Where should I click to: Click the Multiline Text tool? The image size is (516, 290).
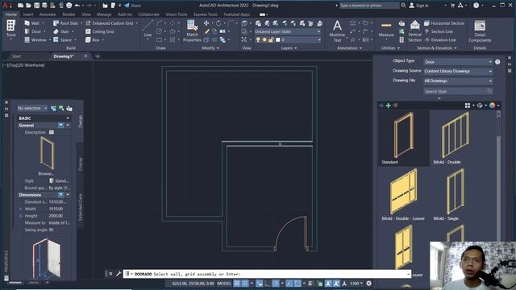point(337,31)
